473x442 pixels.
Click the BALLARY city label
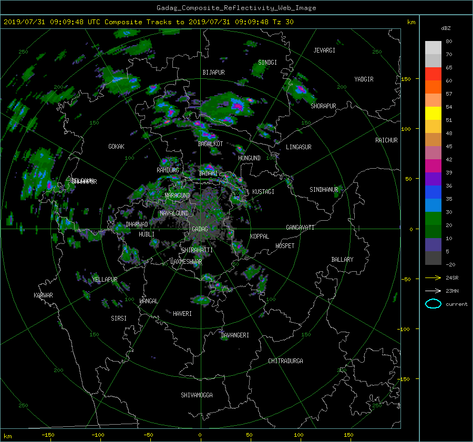(342, 260)
